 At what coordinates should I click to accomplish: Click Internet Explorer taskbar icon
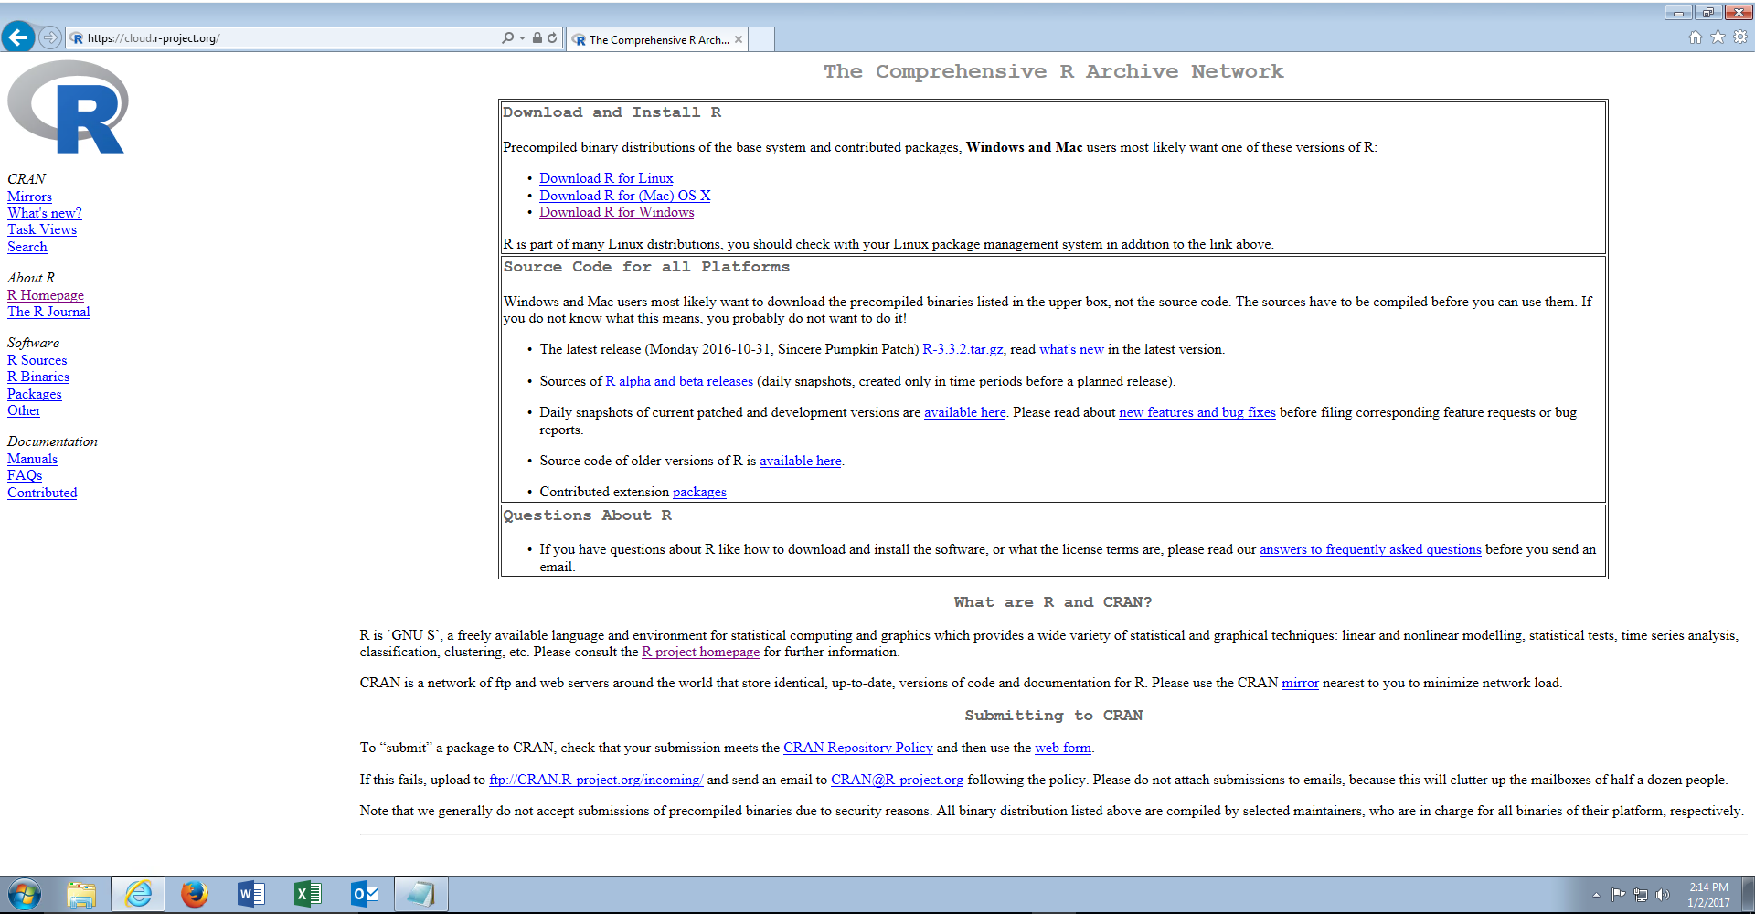[x=138, y=894]
